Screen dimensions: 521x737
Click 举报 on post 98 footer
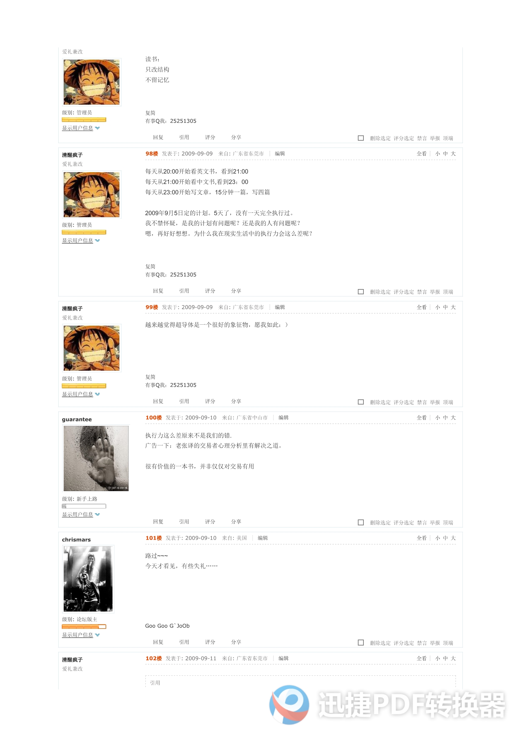click(x=435, y=292)
